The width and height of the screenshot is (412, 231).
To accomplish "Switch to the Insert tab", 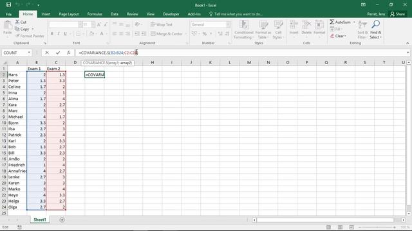I will click(x=46, y=14).
